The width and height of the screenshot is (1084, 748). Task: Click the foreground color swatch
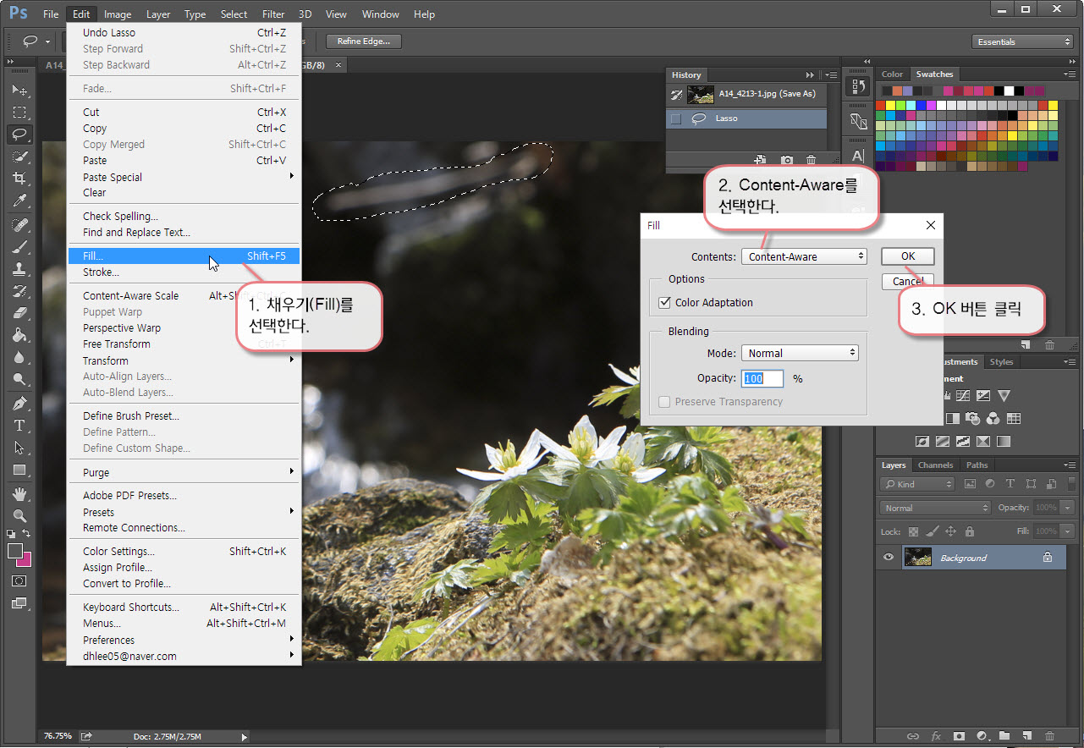pyautogui.click(x=15, y=550)
